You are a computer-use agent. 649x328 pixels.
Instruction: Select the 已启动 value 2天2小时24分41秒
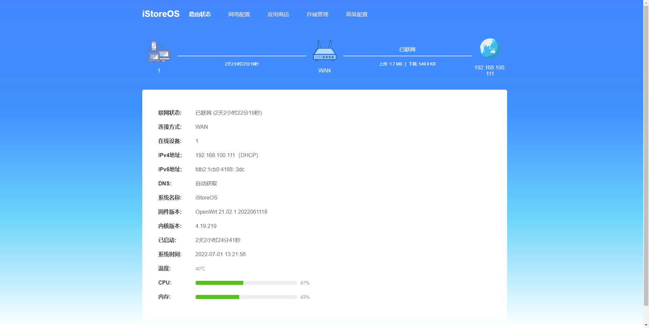tap(218, 240)
